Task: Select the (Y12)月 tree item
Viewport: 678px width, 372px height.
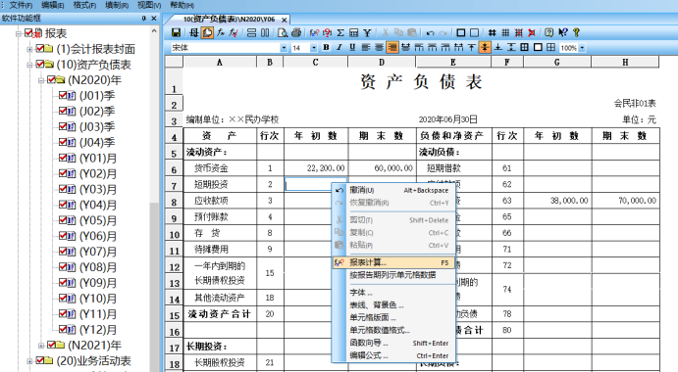Action: pyautogui.click(x=98, y=330)
